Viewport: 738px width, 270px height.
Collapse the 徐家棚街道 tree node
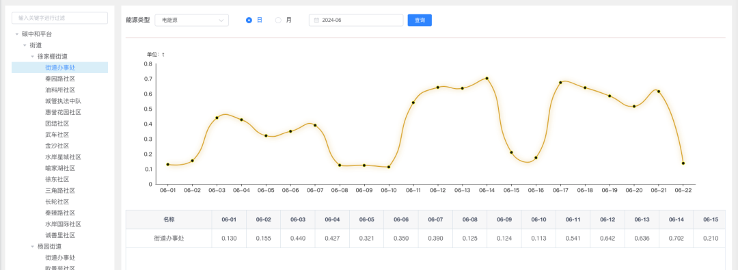pyautogui.click(x=33, y=57)
